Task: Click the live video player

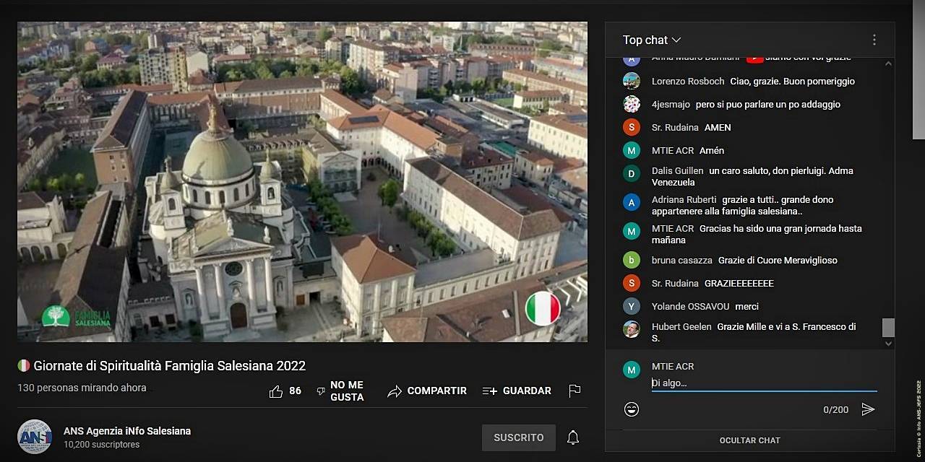Action: pyautogui.click(x=302, y=182)
